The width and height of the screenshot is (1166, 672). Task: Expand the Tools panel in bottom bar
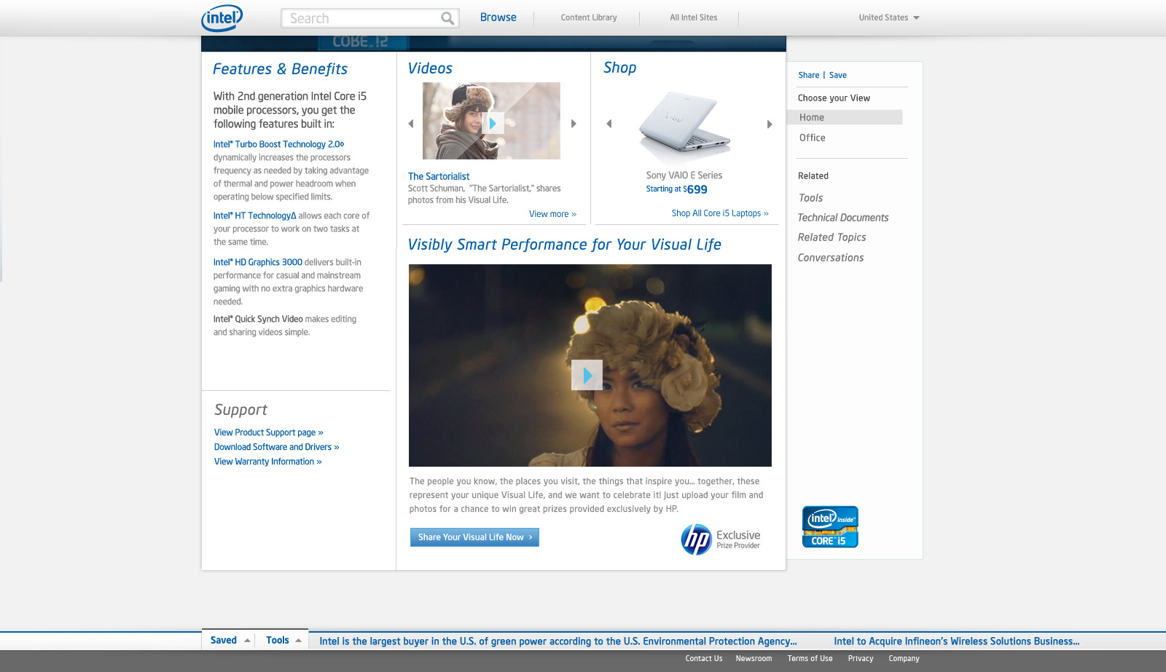pos(283,640)
